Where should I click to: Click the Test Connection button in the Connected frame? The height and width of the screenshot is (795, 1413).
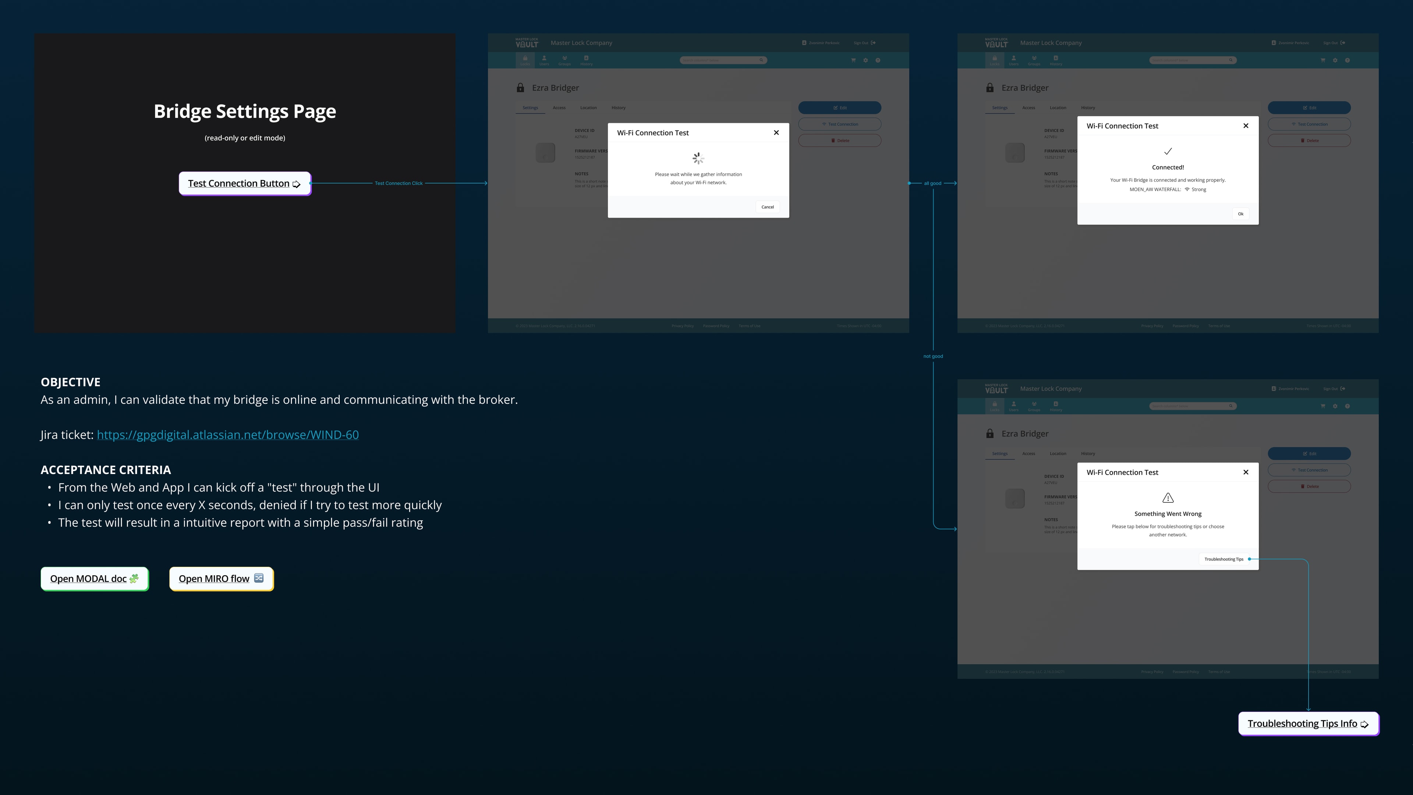point(1309,124)
